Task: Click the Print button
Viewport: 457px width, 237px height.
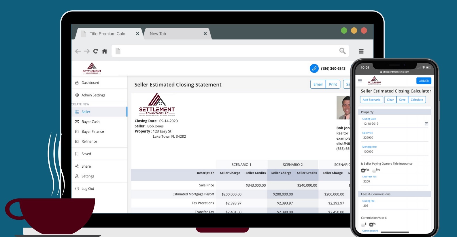Action: click(333, 84)
